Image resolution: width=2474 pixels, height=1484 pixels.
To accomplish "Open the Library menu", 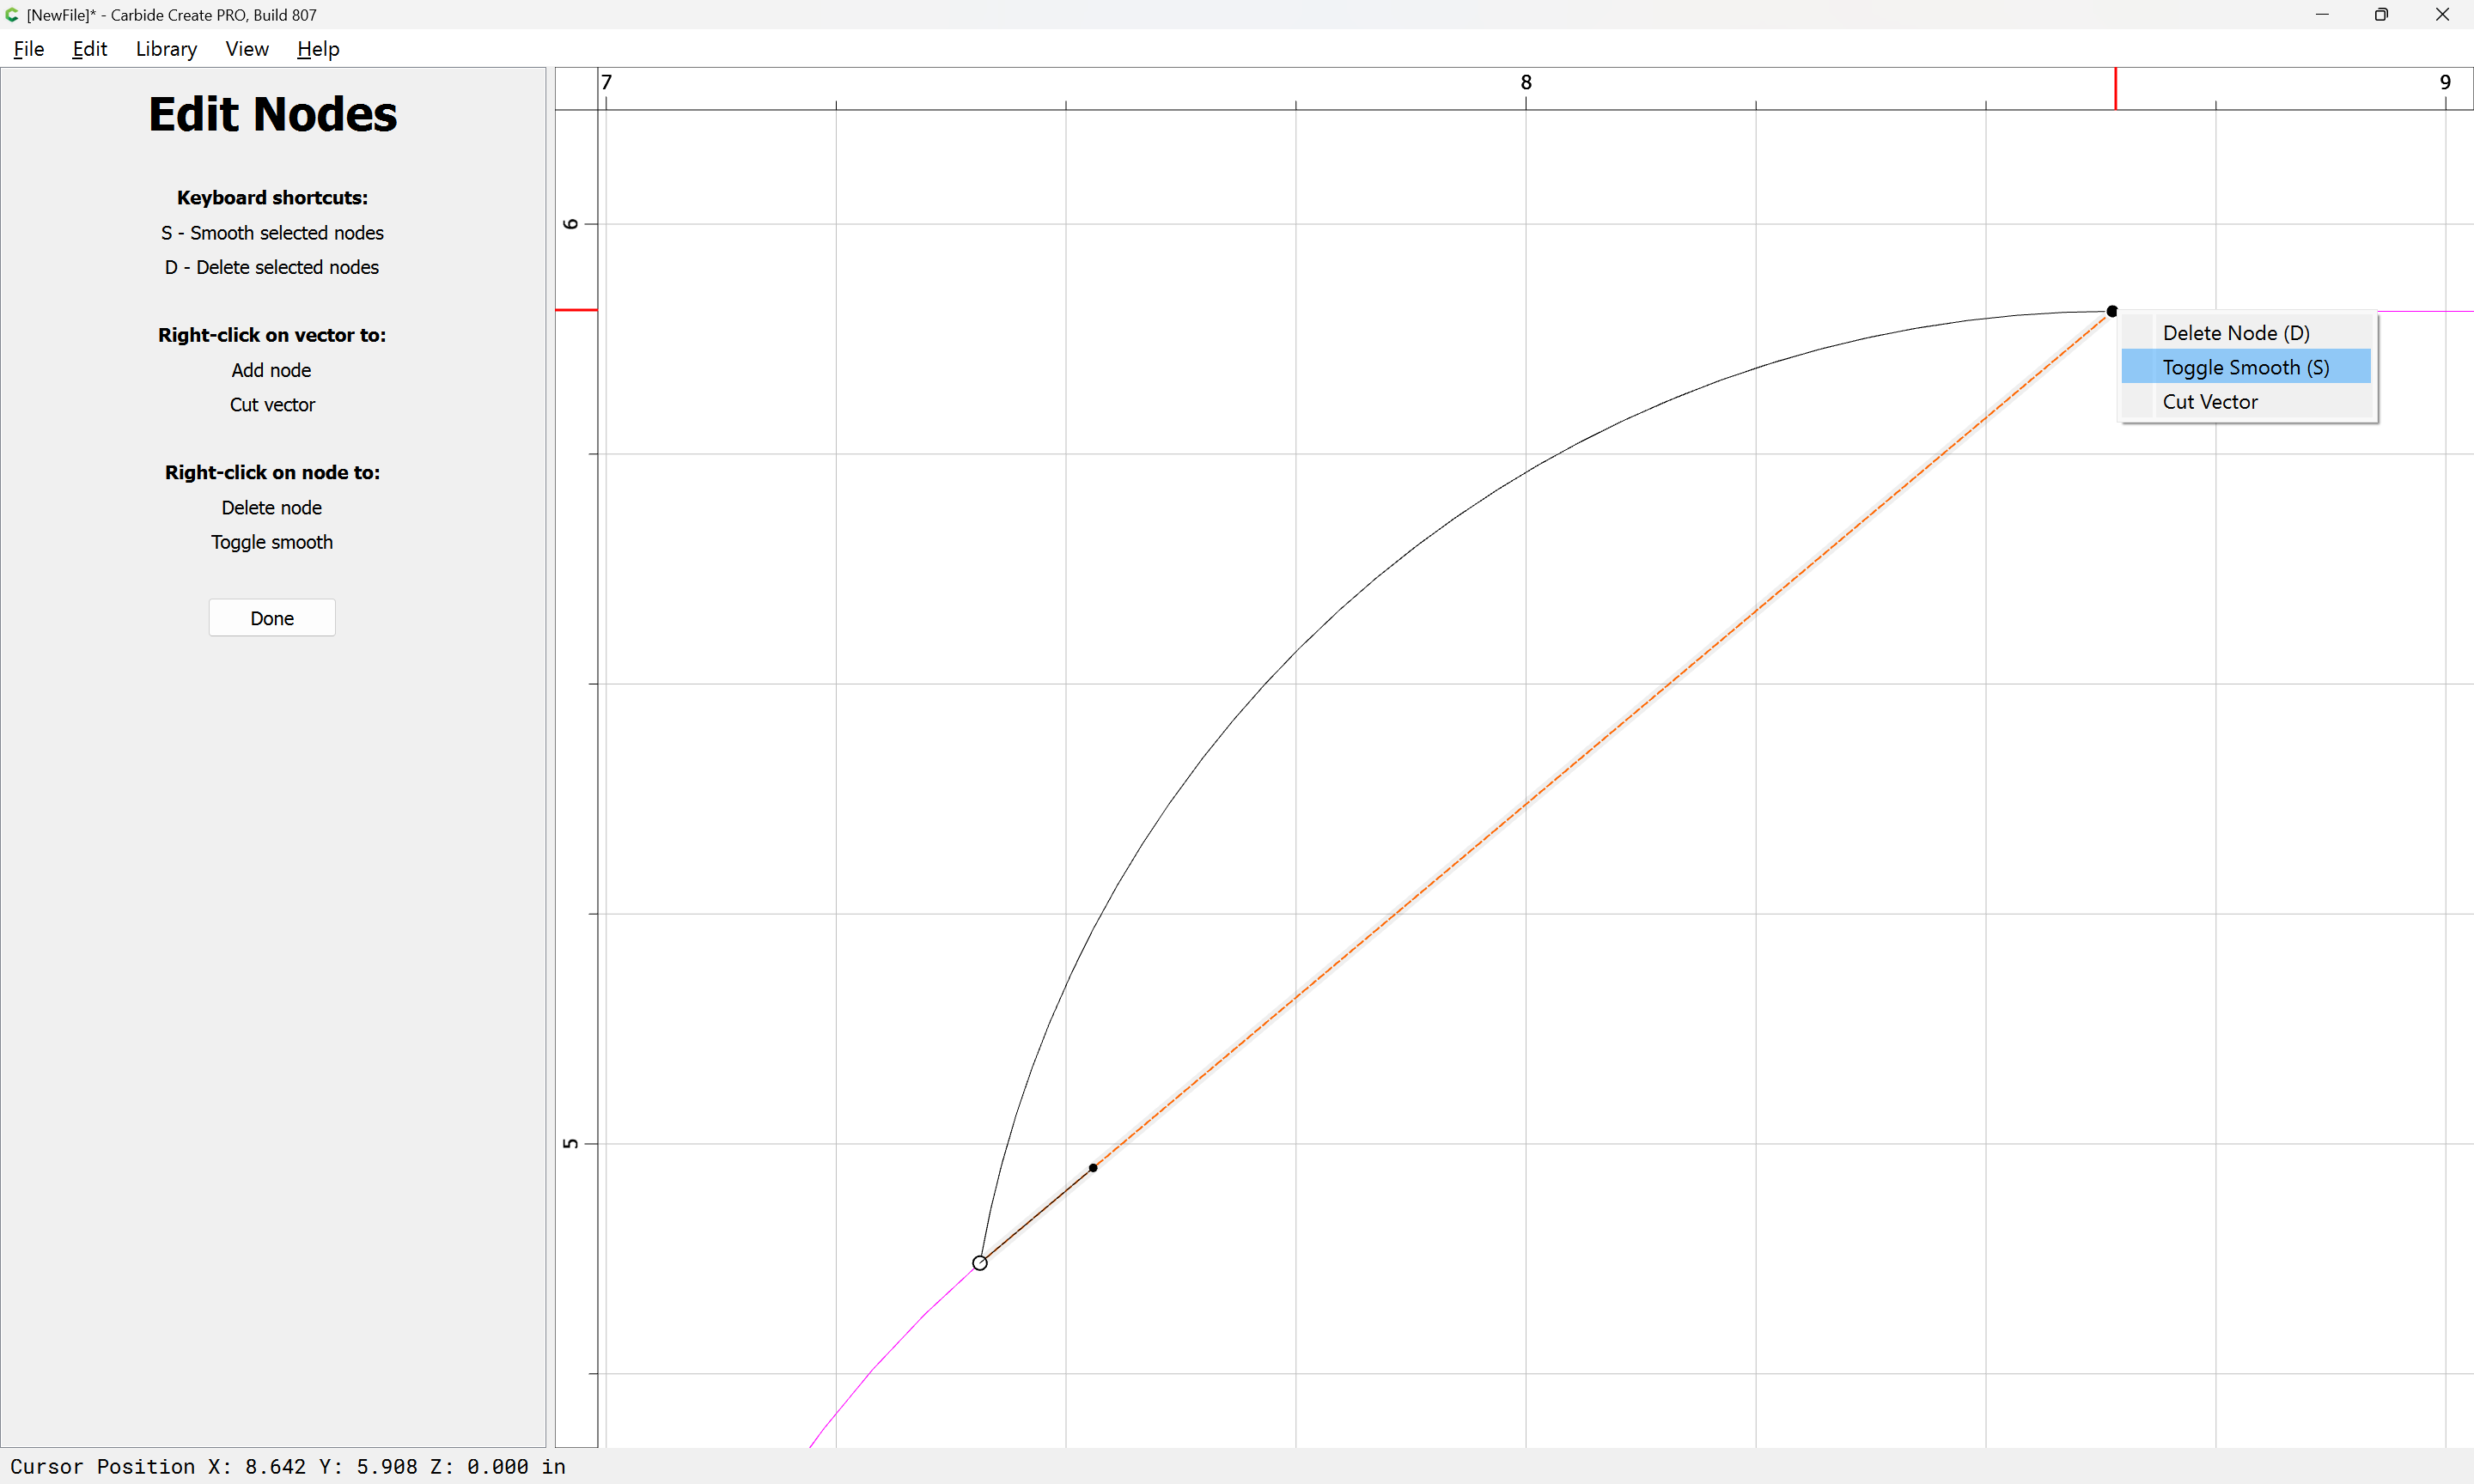I will [x=166, y=49].
